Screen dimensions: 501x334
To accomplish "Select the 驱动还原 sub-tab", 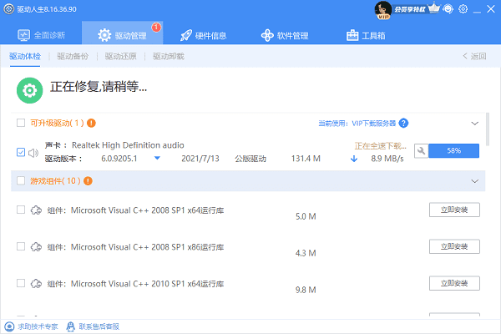I will (121, 57).
